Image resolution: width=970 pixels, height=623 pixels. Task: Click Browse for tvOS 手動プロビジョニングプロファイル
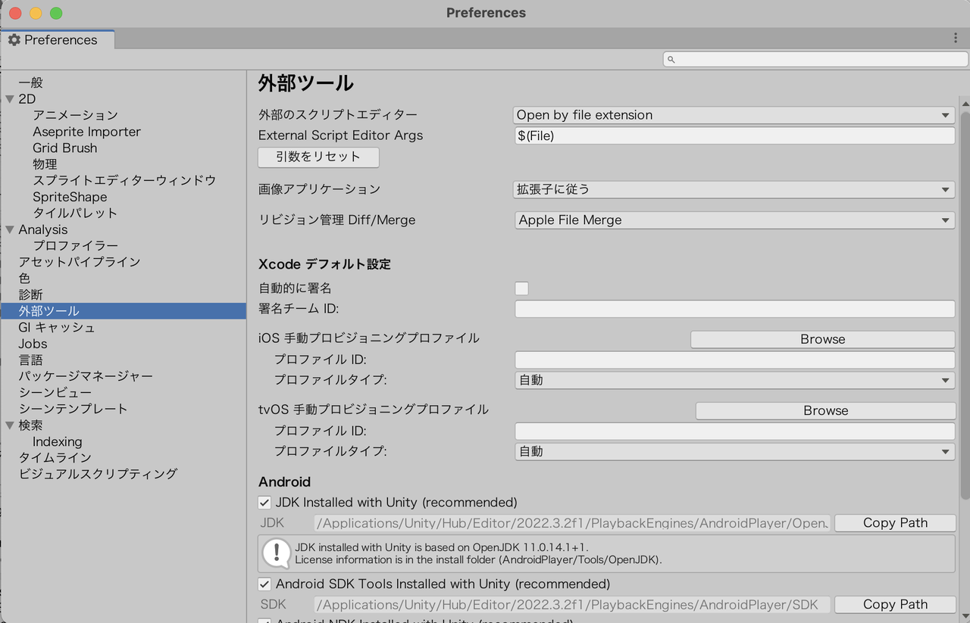[824, 410]
